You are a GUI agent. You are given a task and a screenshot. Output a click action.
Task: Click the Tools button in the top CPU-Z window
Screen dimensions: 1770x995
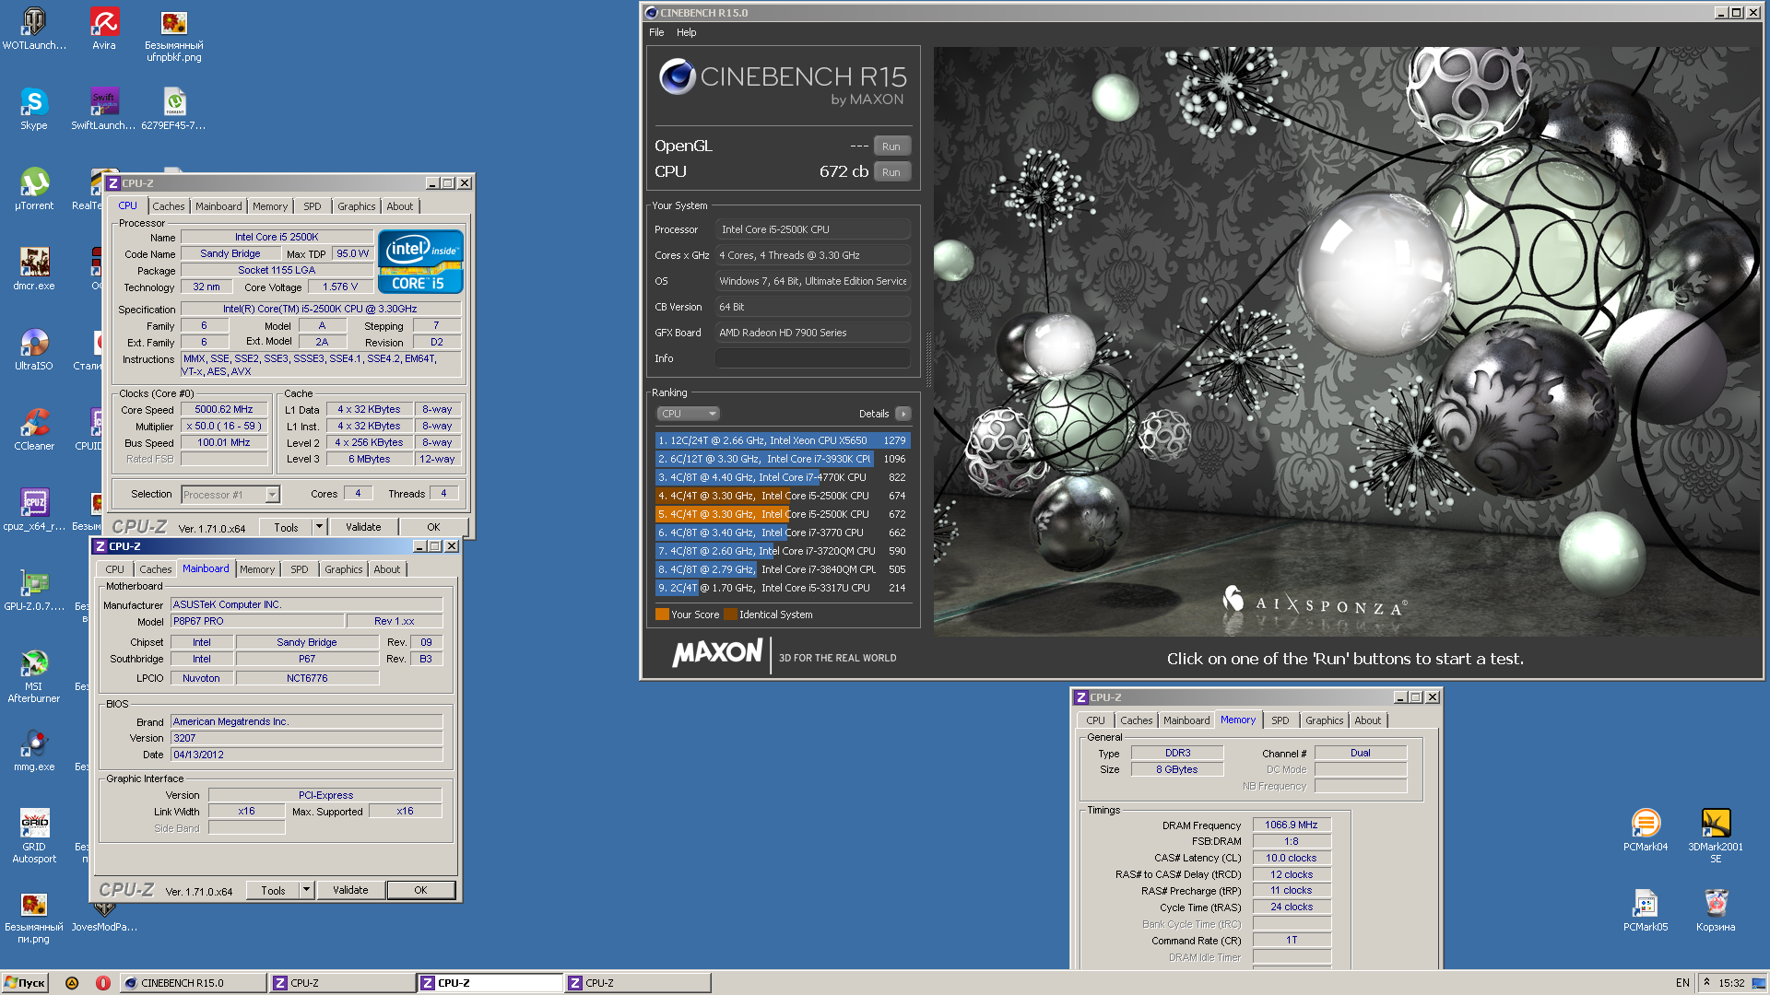coord(286,527)
